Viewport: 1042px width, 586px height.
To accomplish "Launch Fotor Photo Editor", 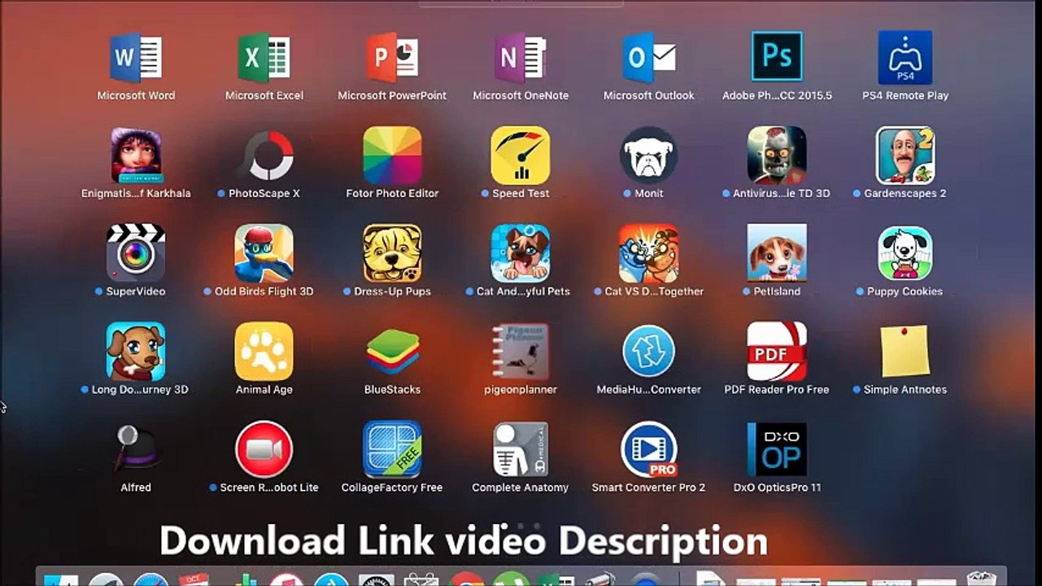I will (x=392, y=155).
